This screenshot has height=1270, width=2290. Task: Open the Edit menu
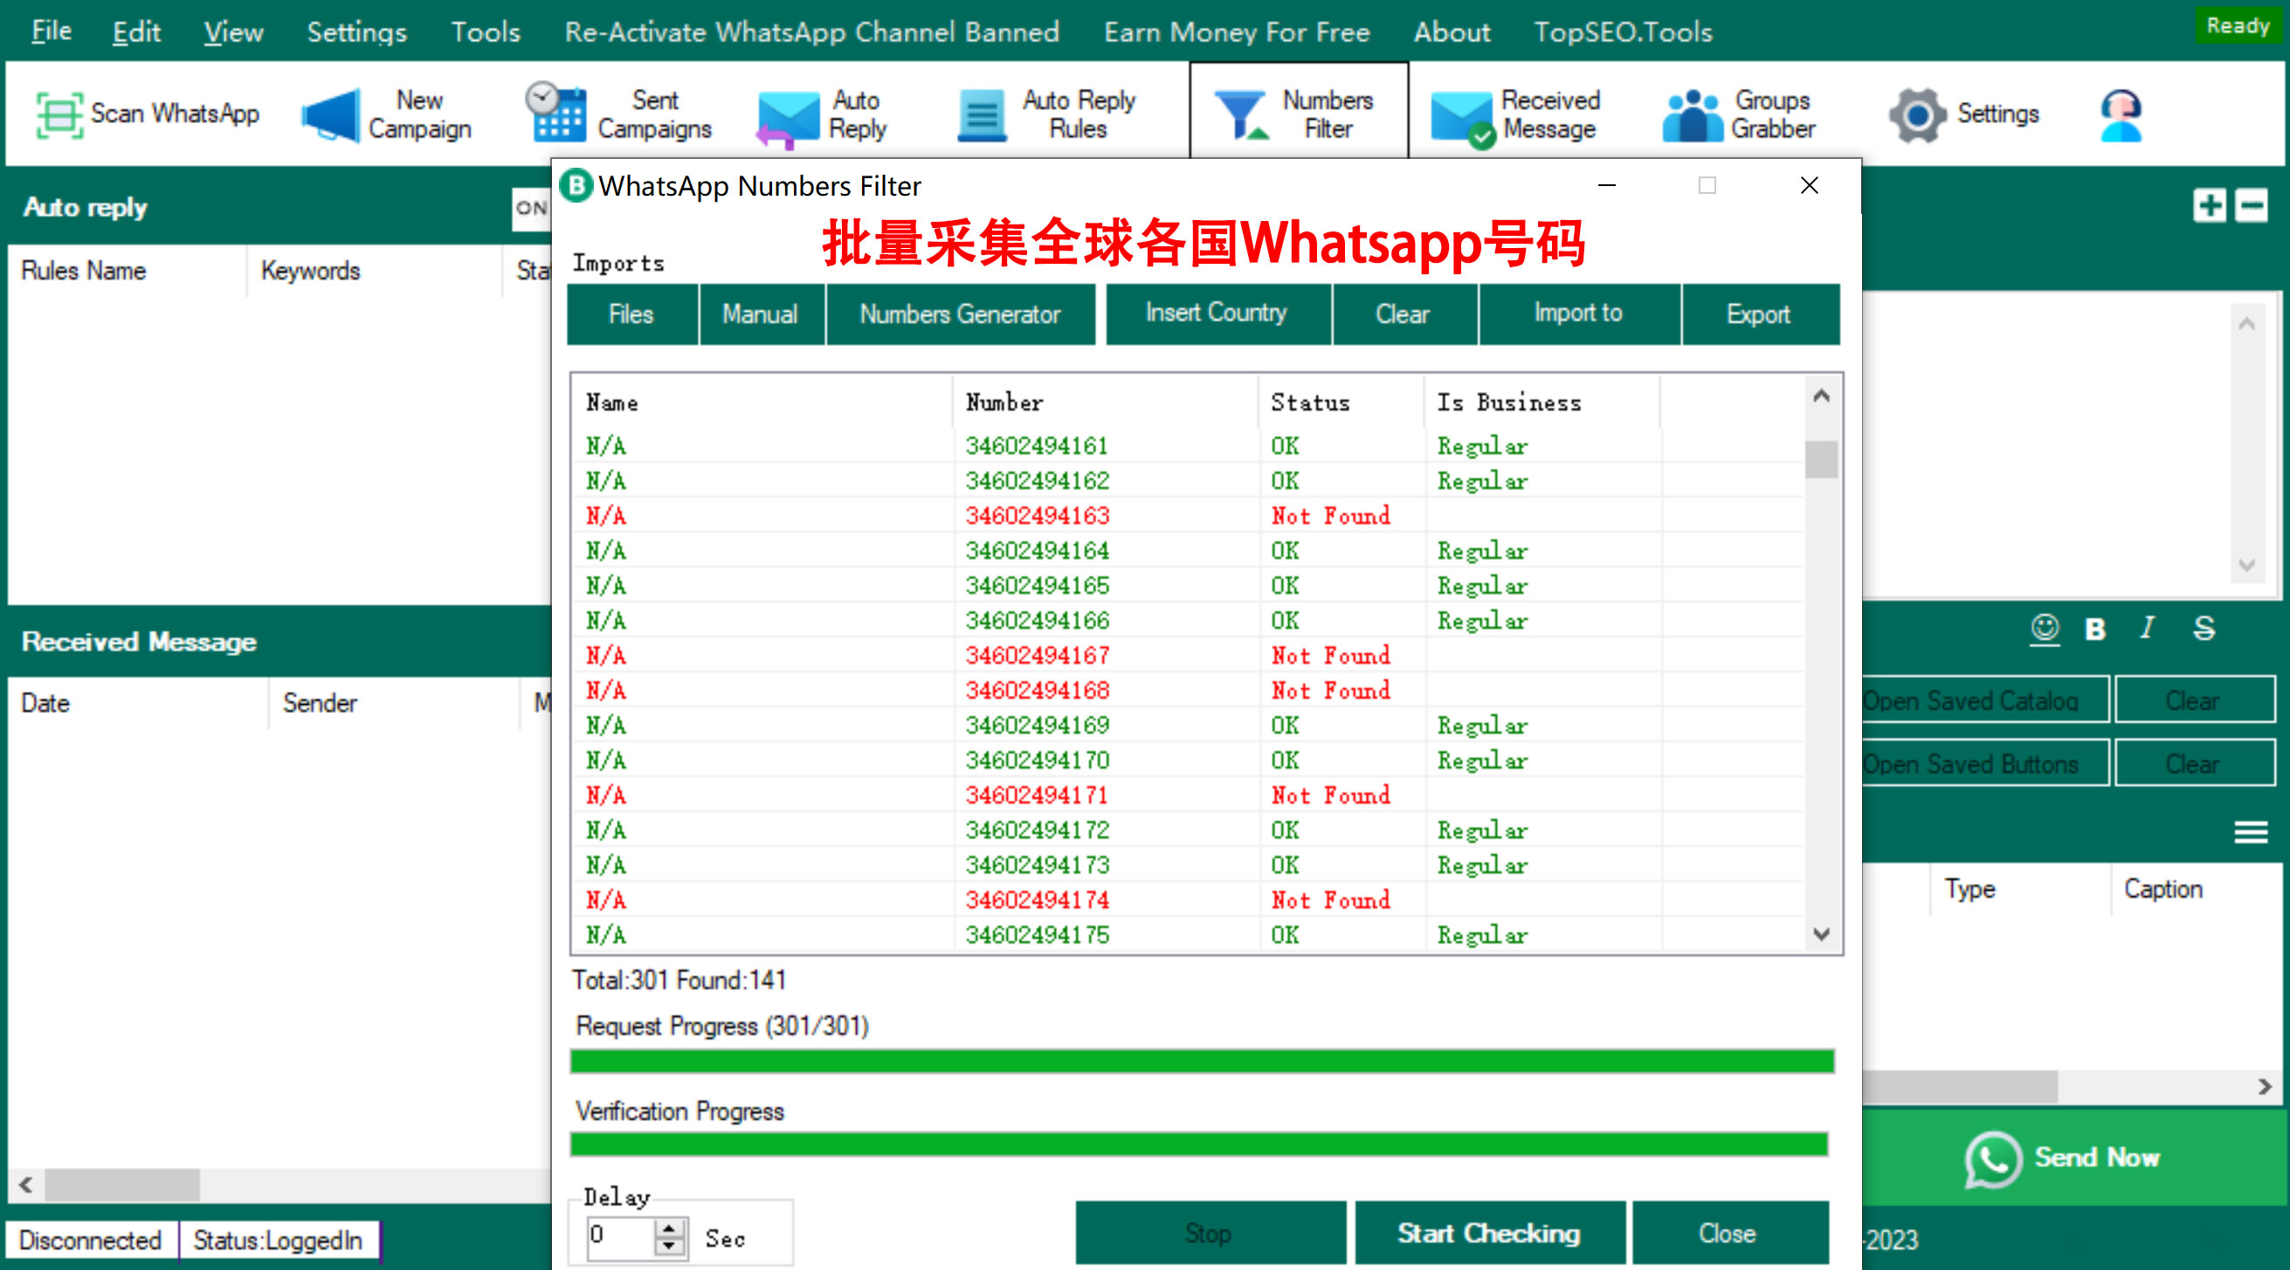click(x=136, y=32)
